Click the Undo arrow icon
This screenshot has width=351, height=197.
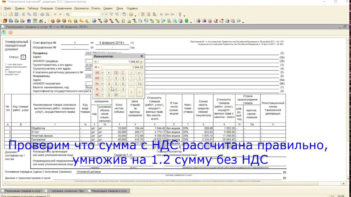coord(55,14)
